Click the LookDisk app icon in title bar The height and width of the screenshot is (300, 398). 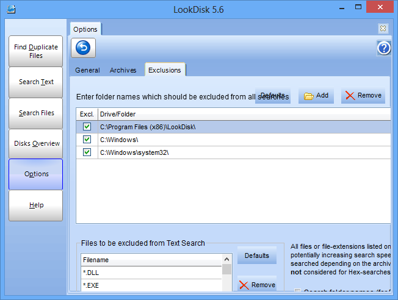pyautogui.click(x=11, y=9)
